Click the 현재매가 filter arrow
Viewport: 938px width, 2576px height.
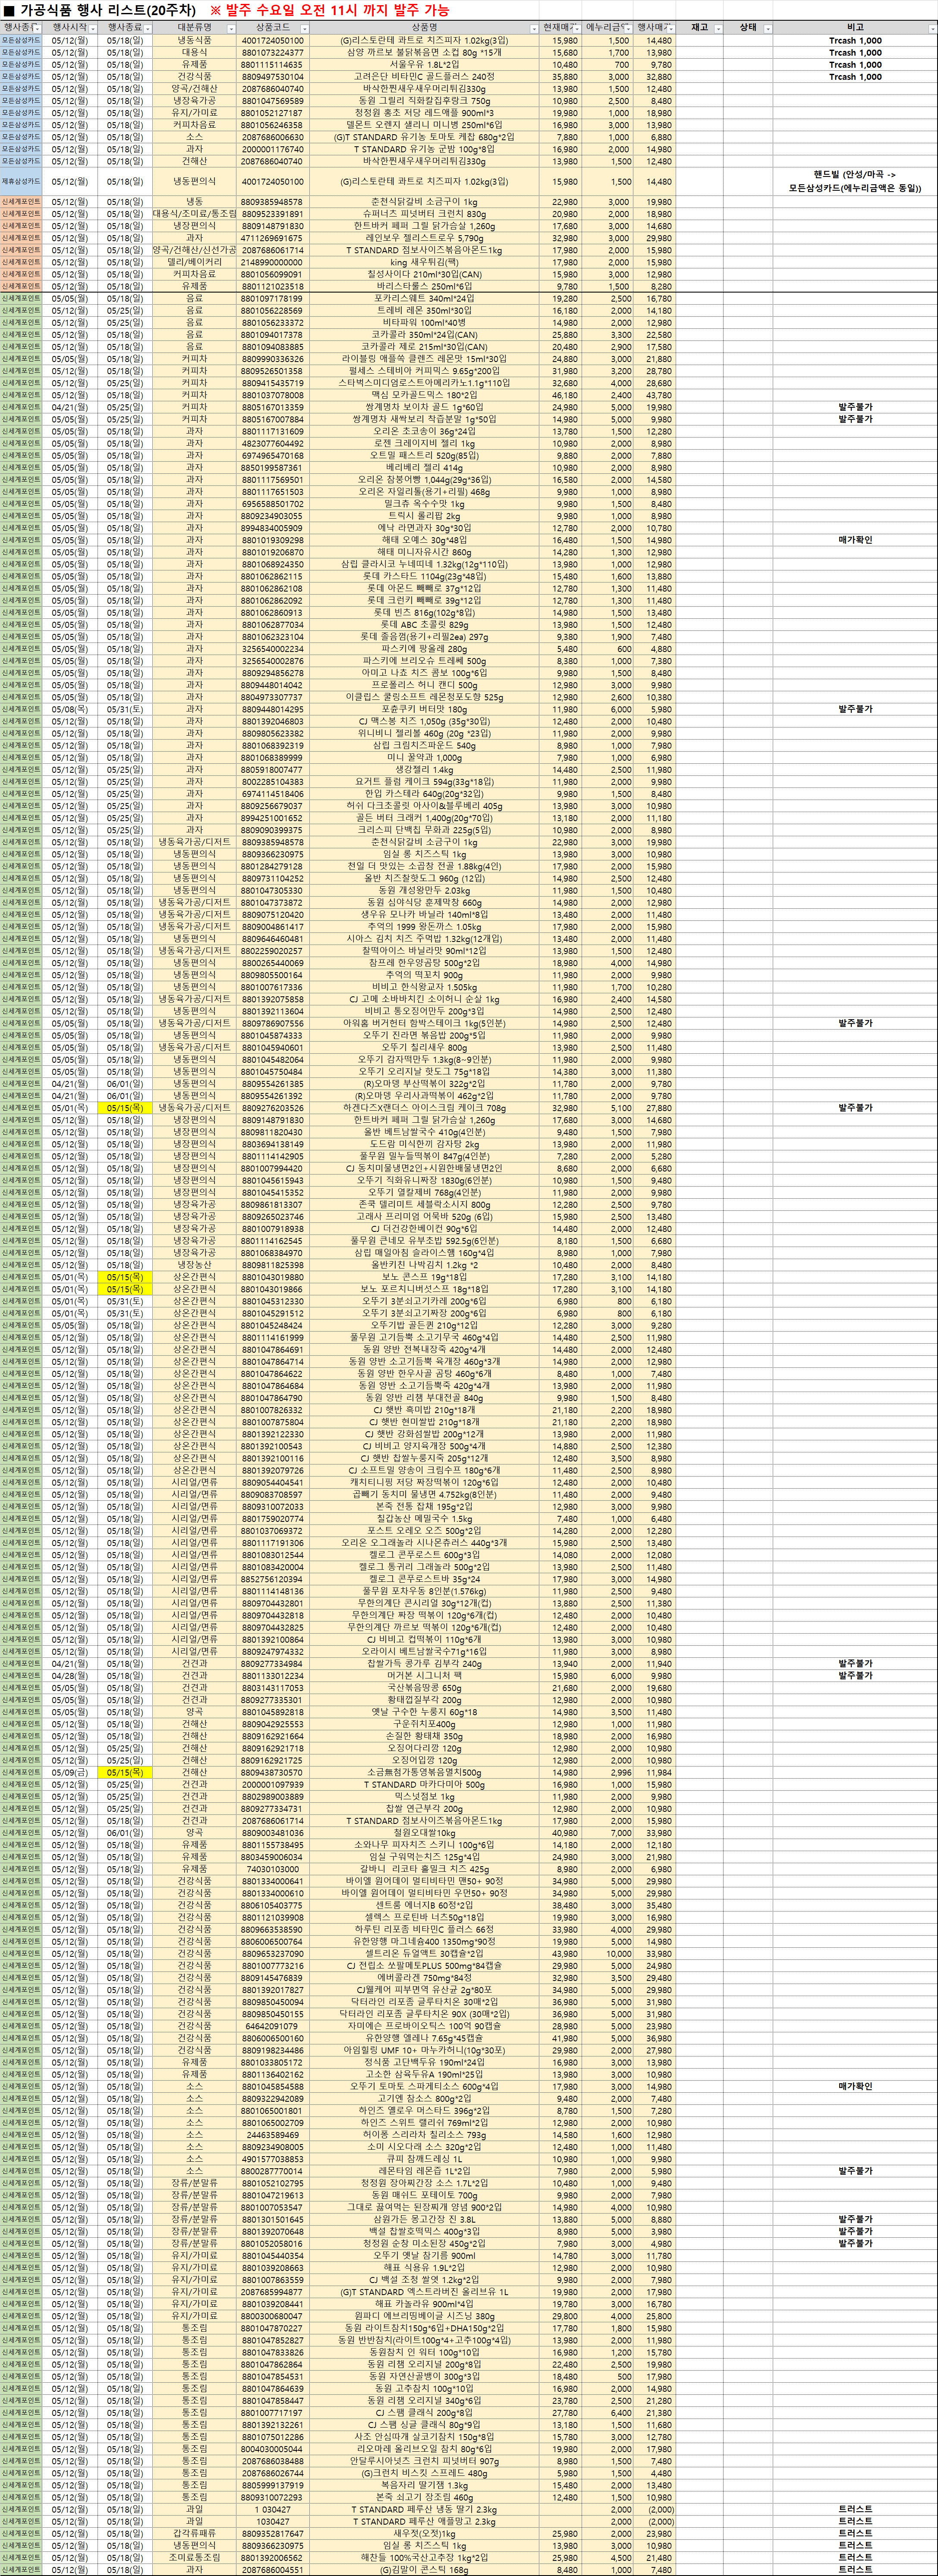577,28
